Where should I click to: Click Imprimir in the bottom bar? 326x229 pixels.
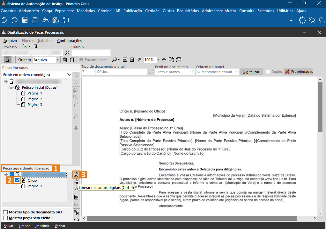point(42,226)
